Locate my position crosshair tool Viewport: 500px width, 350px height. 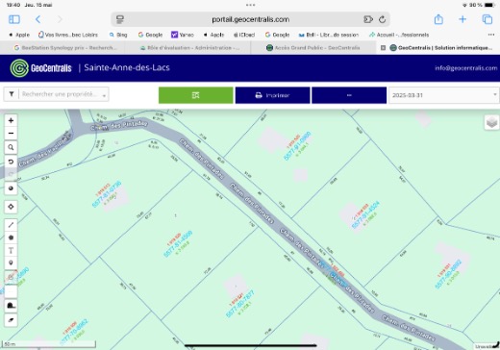pyautogui.click(x=11, y=207)
